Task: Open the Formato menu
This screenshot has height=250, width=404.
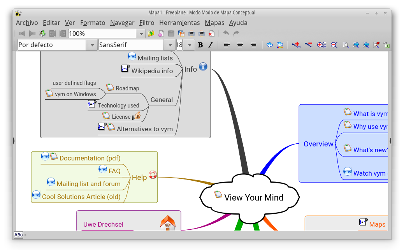Action: pyautogui.click(x=93, y=23)
